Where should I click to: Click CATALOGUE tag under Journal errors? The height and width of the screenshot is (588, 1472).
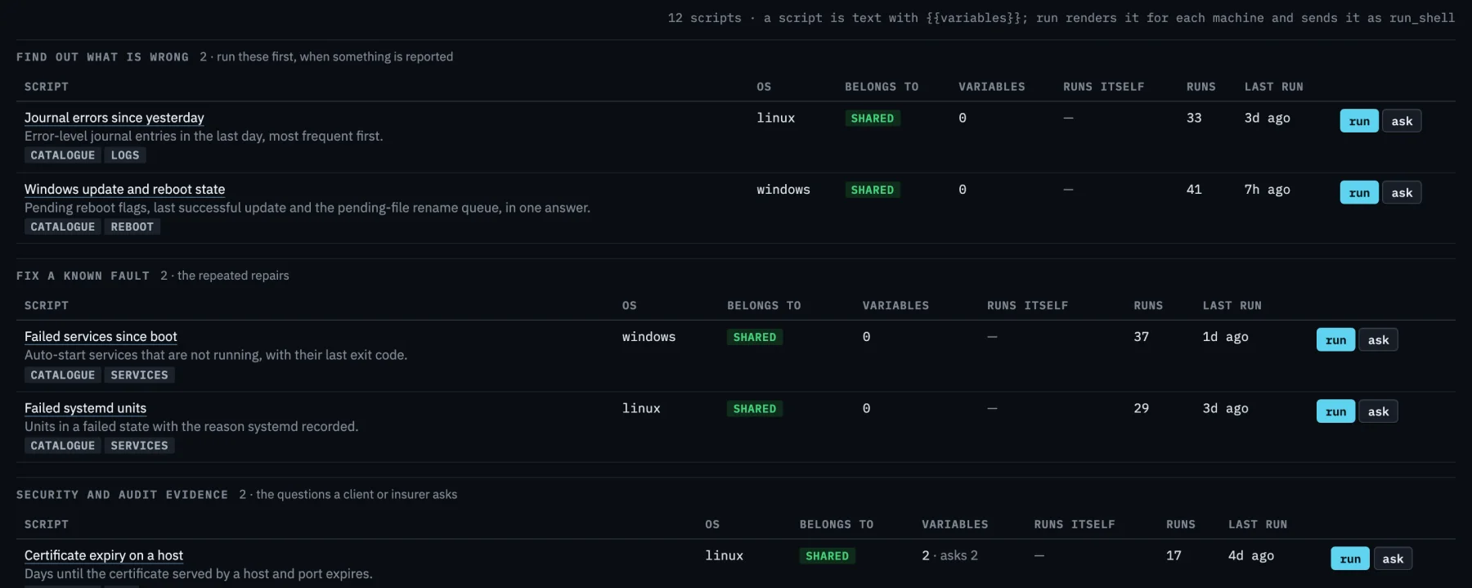[63, 155]
